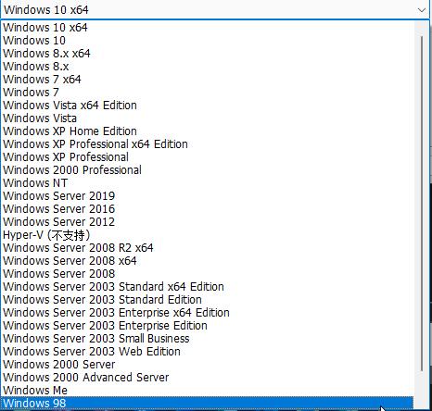Viewport: 432px width, 411px height.
Task: Select Windows XP Professional x64 Edition
Action: pyautogui.click(x=207, y=144)
